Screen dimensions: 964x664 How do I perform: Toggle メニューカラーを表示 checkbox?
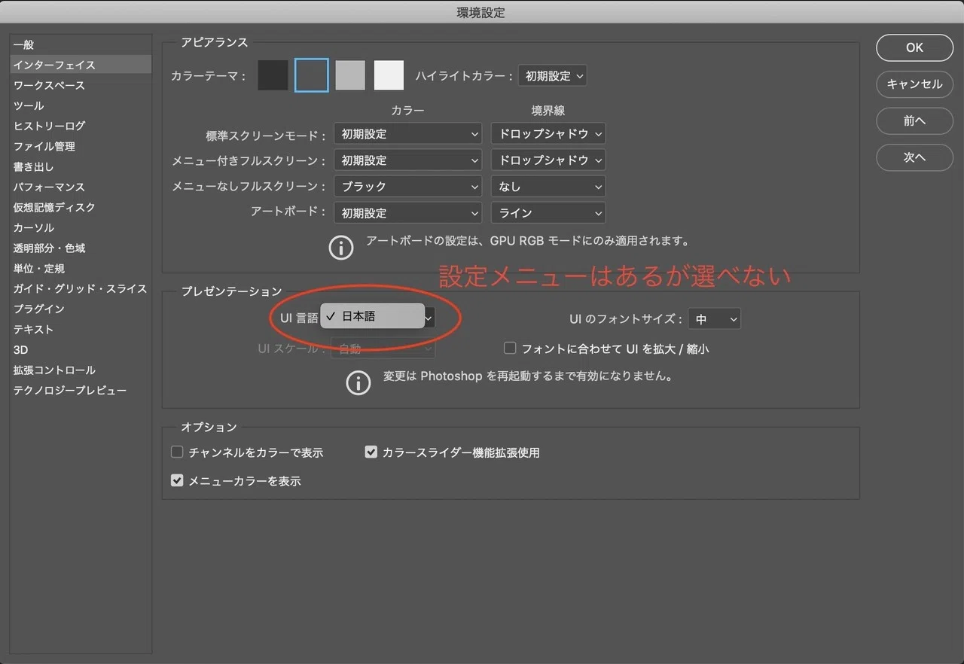coord(178,480)
